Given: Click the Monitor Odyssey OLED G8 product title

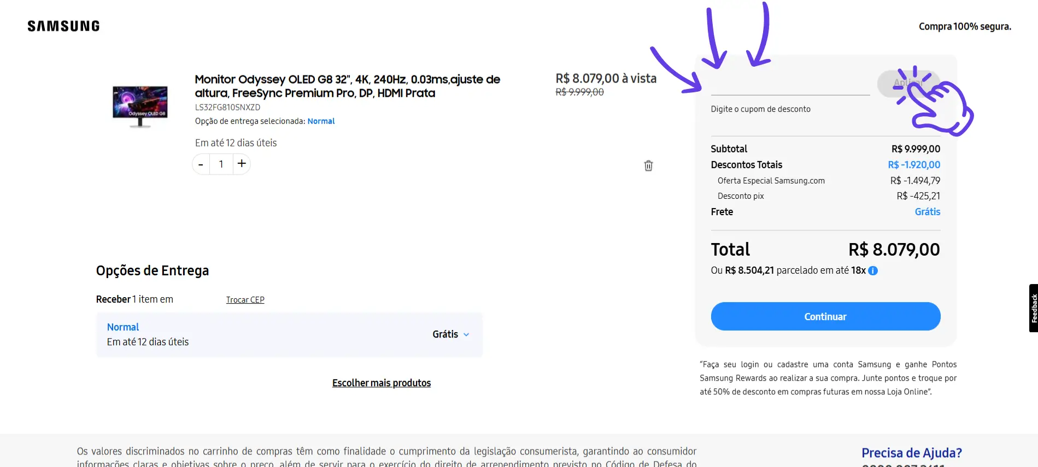Looking at the screenshot, I should [347, 86].
